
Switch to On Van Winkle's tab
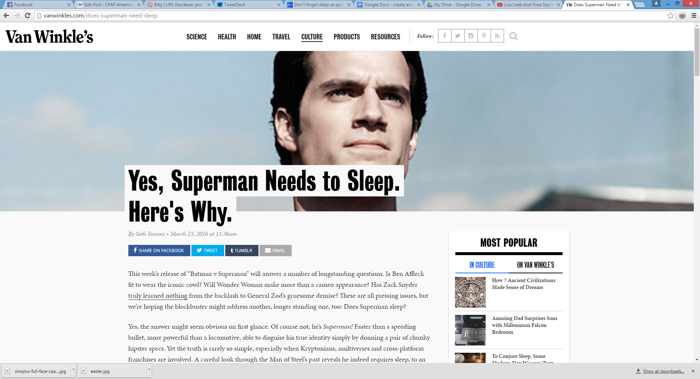point(535,265)
